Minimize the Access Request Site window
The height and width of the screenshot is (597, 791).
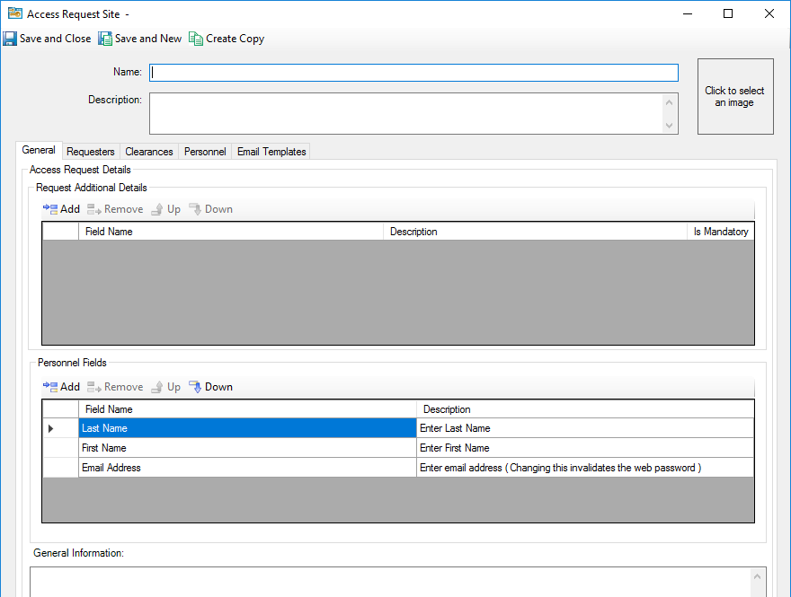(x=688, y=13)
